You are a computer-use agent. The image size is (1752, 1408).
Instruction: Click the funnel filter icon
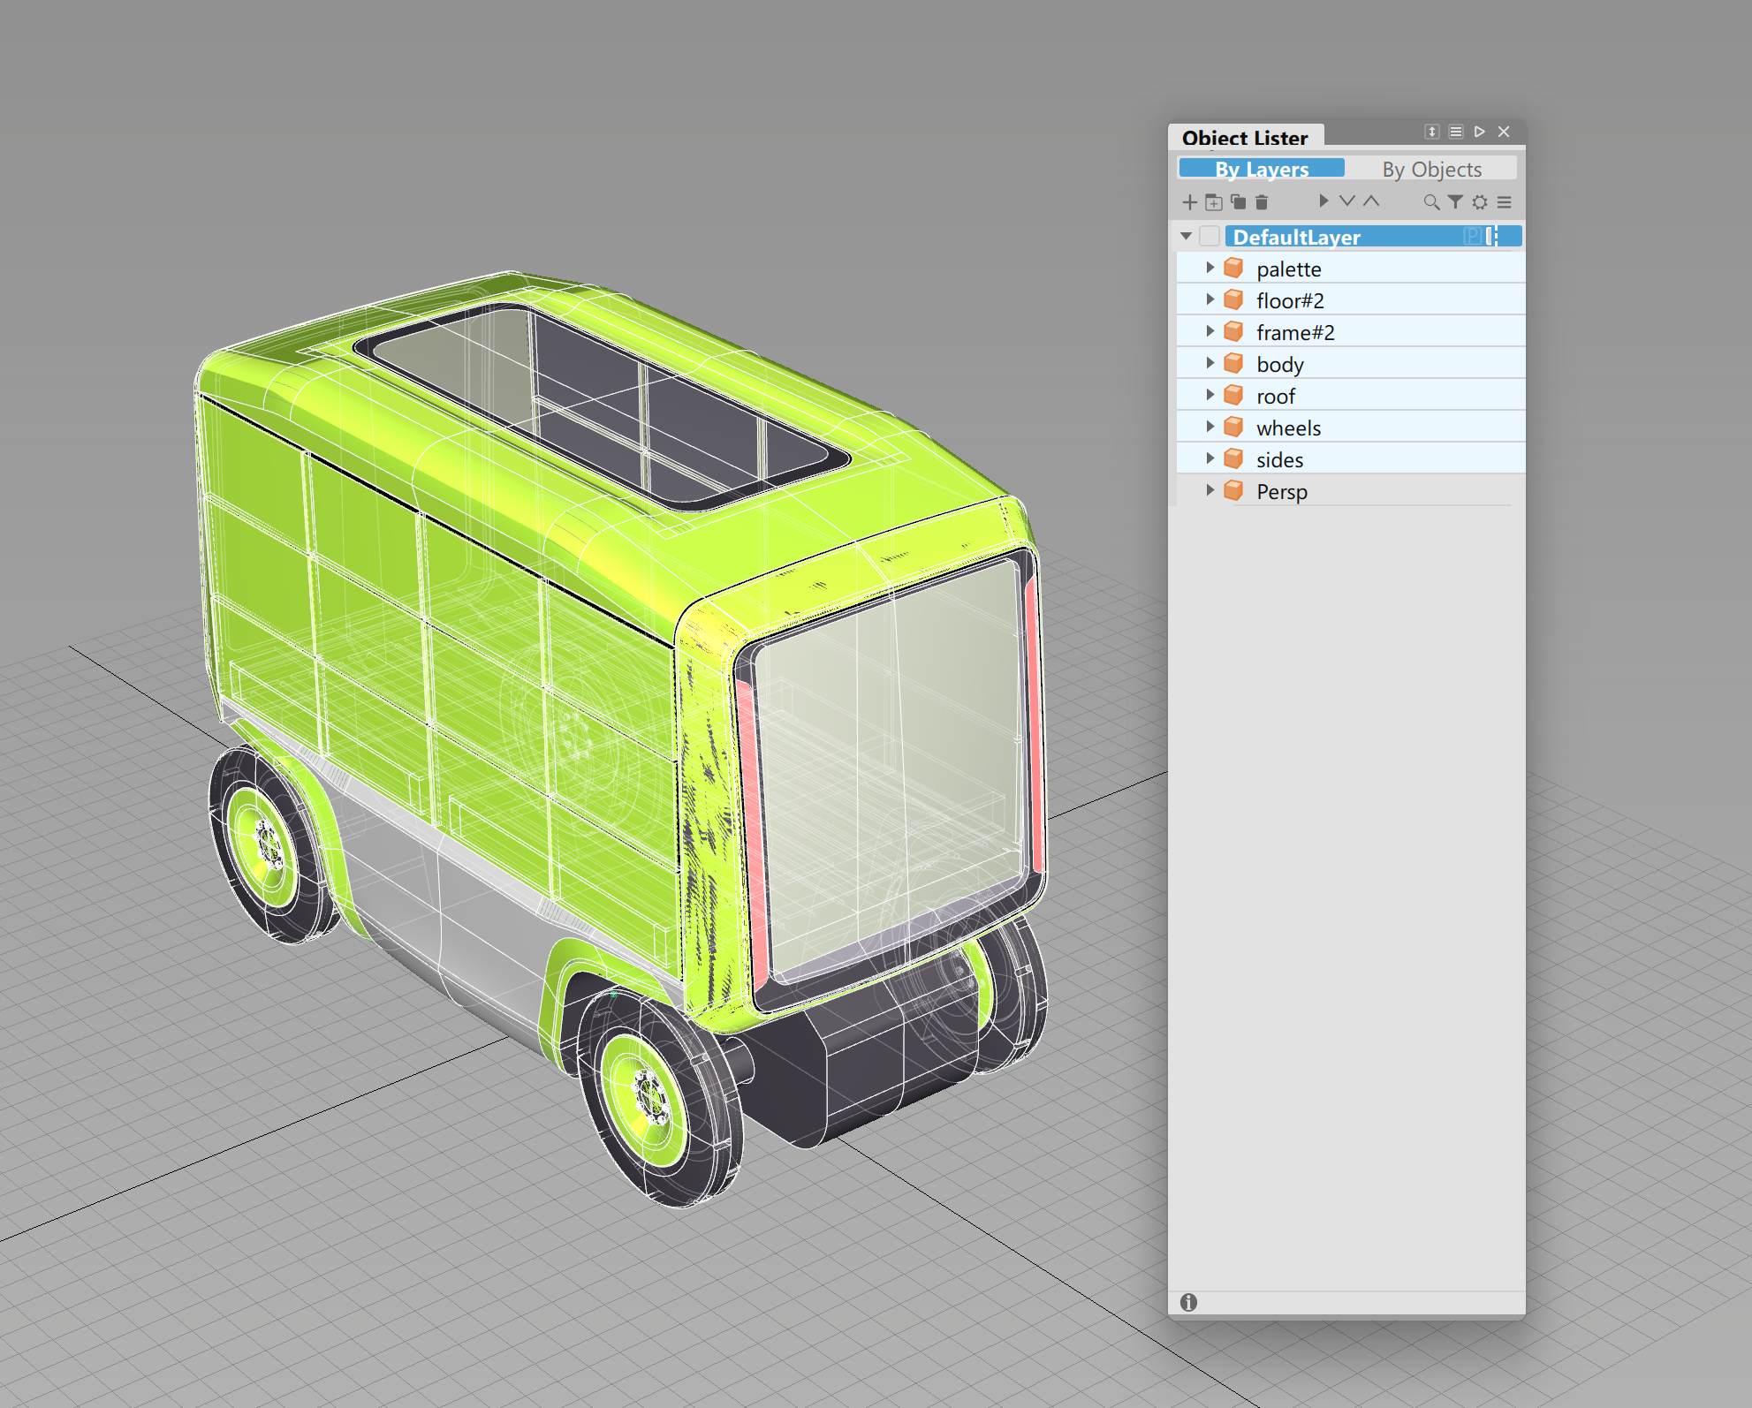pyautogui.click(x=1455, y=202)
